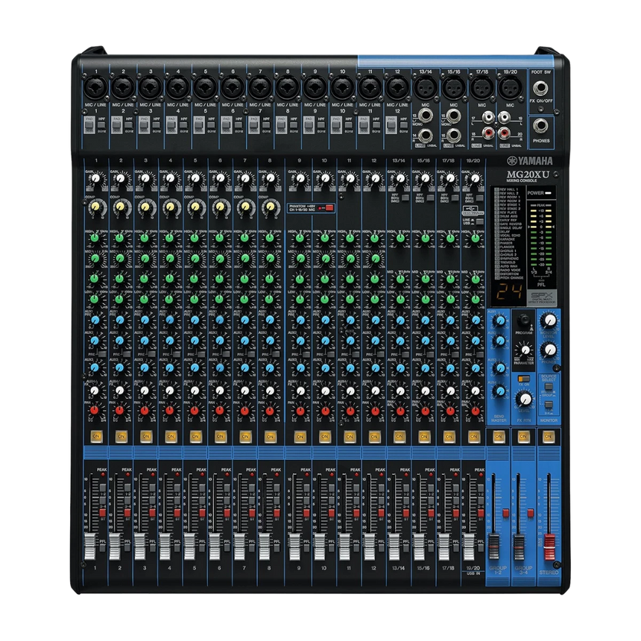The height and width of the screenshot is (641, 641).
Task: Click the GROUP 1-2 fader
Action: click(494, 547)
